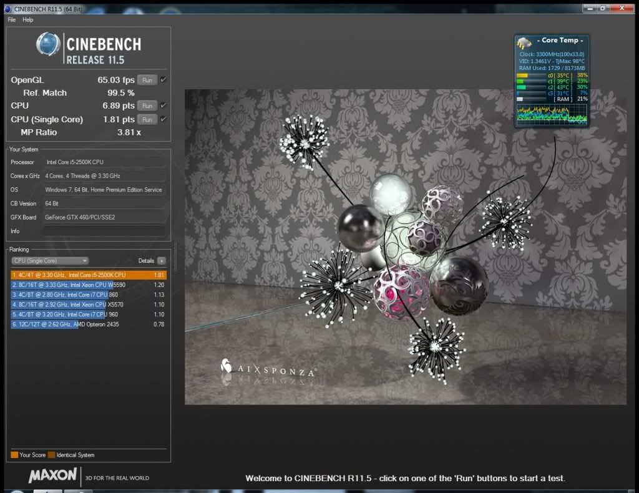Run the CPU (Single Core) benchmark
This screenshot has height=493, width=639.
(x=147, y=119)
